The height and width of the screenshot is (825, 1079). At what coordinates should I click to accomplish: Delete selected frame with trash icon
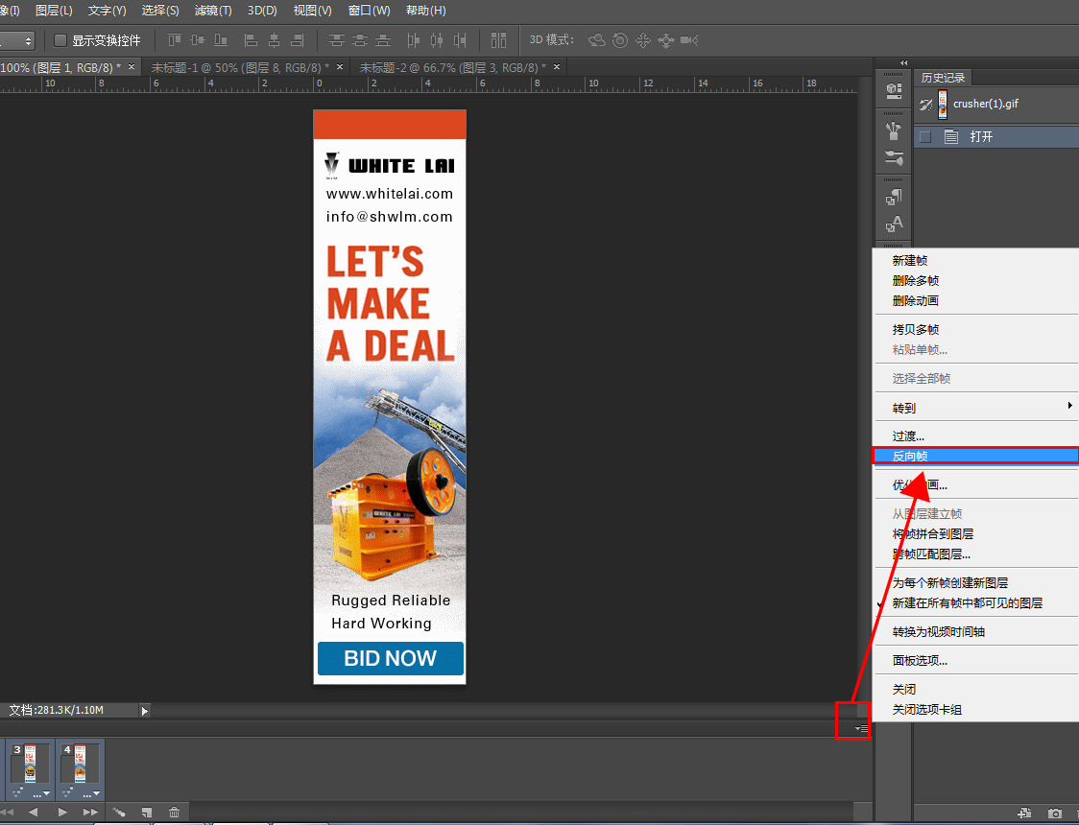point(174,812)
